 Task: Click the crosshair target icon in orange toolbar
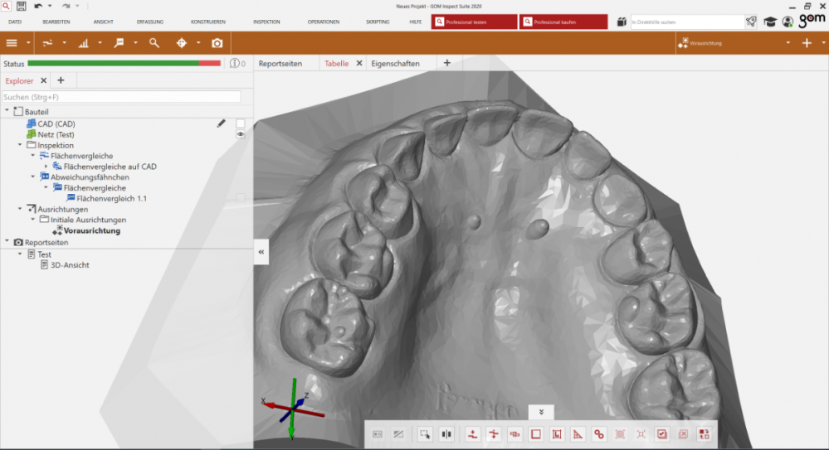pos(182,43)
